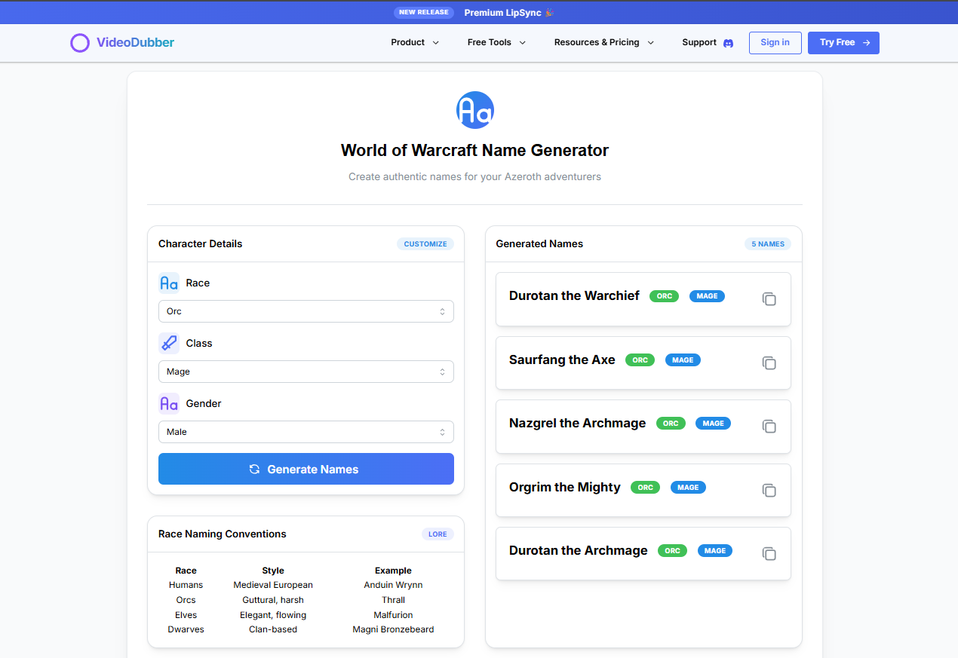958x658 pixels.
Task: Click the MAGE tag on Orgrim the Mighty
Action: click(x=688, y=488)
